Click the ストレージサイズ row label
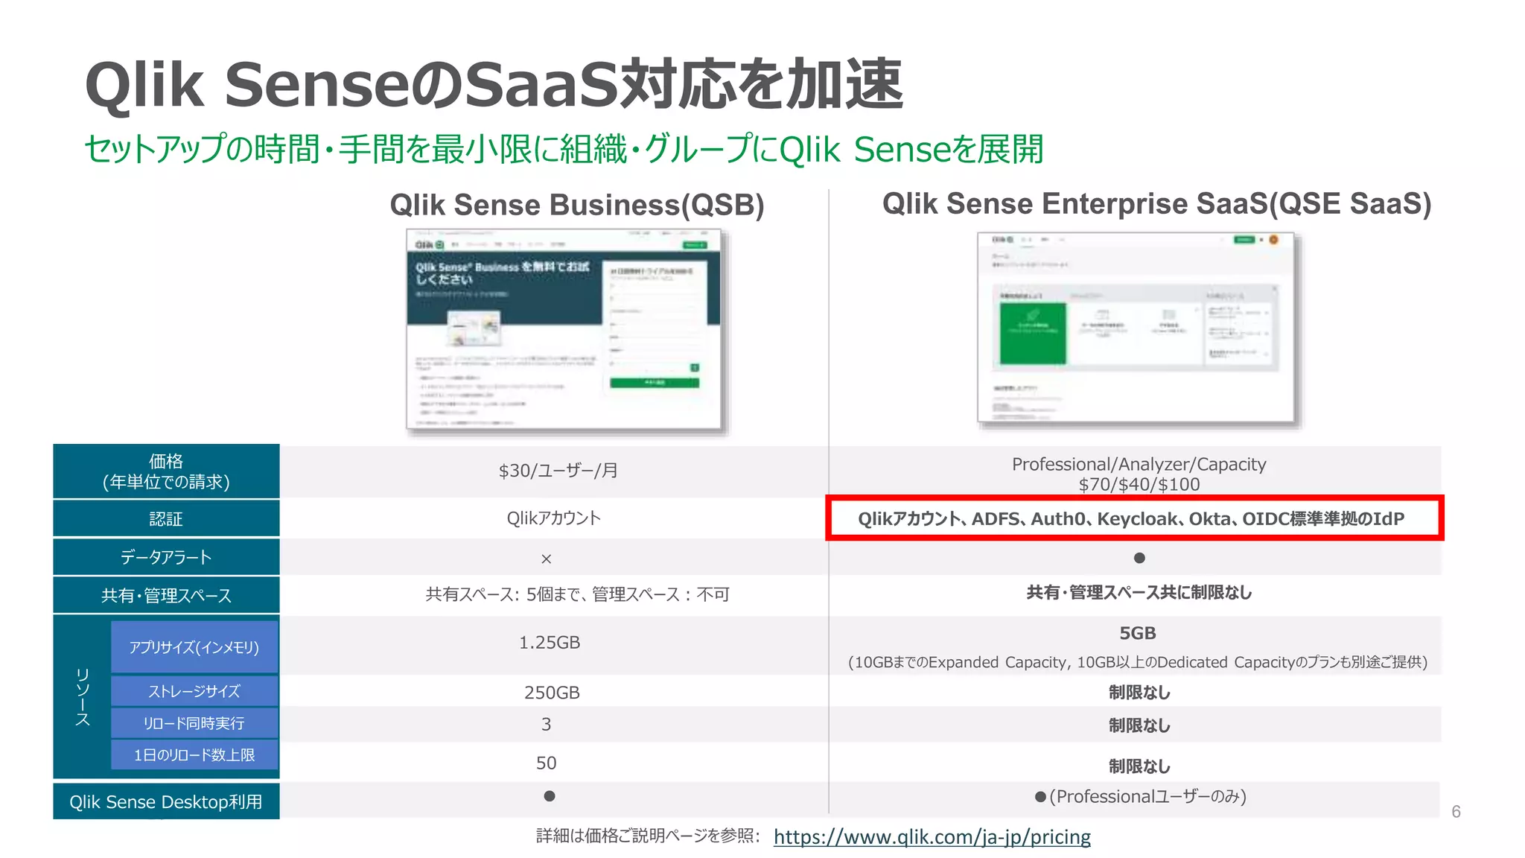 (194, 691)
